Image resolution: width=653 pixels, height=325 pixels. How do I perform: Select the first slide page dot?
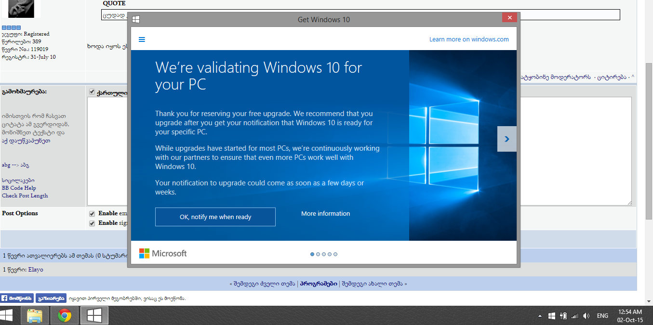pyautogui.click(x=312, y=254)
